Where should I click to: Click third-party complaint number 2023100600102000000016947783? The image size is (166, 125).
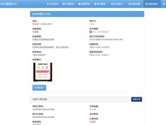[x=106, y=40]
